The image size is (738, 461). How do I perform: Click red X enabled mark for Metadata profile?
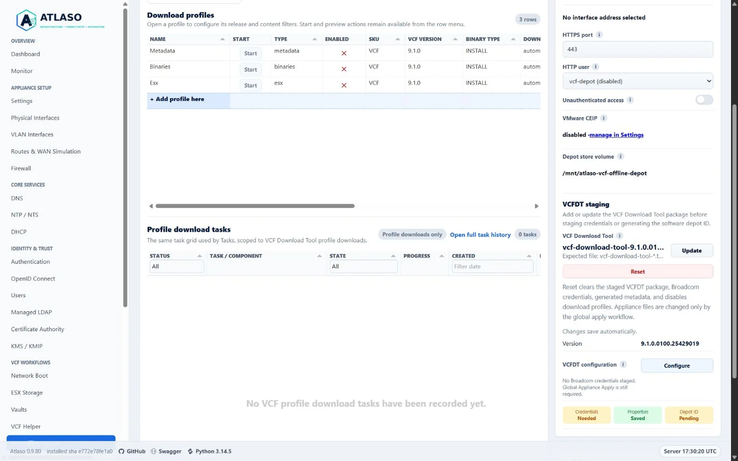(344, 53)
